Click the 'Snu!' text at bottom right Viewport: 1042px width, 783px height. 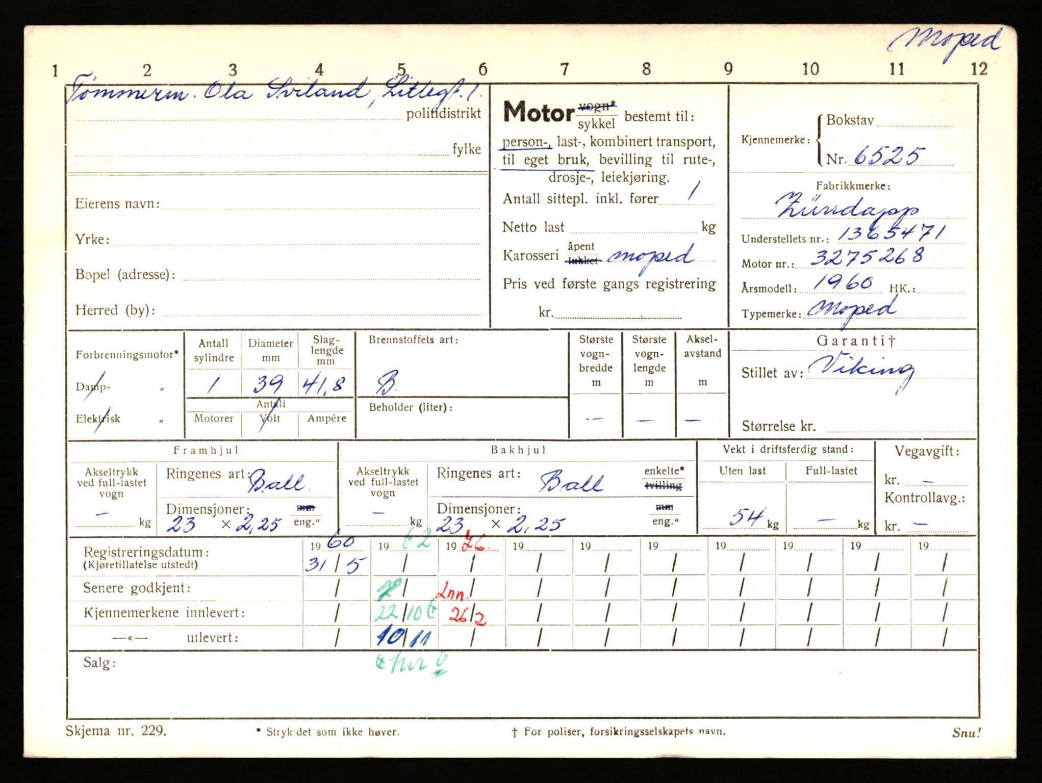tap(966, 733)
